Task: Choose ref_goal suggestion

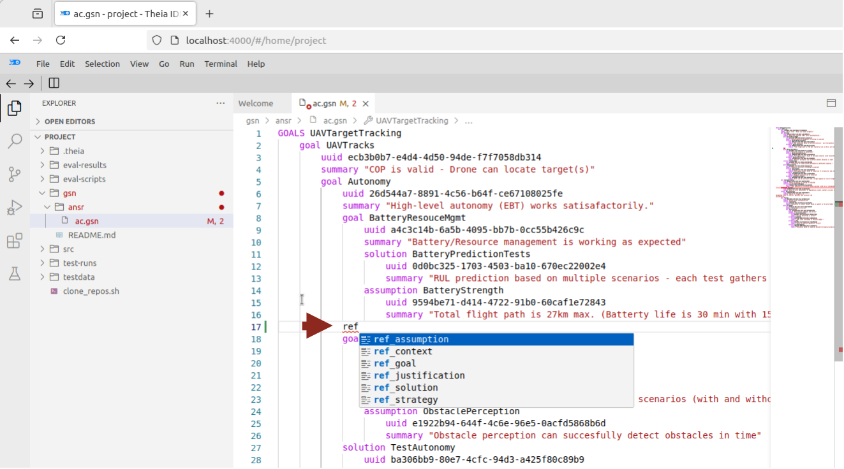Action: tap(496, 364)
